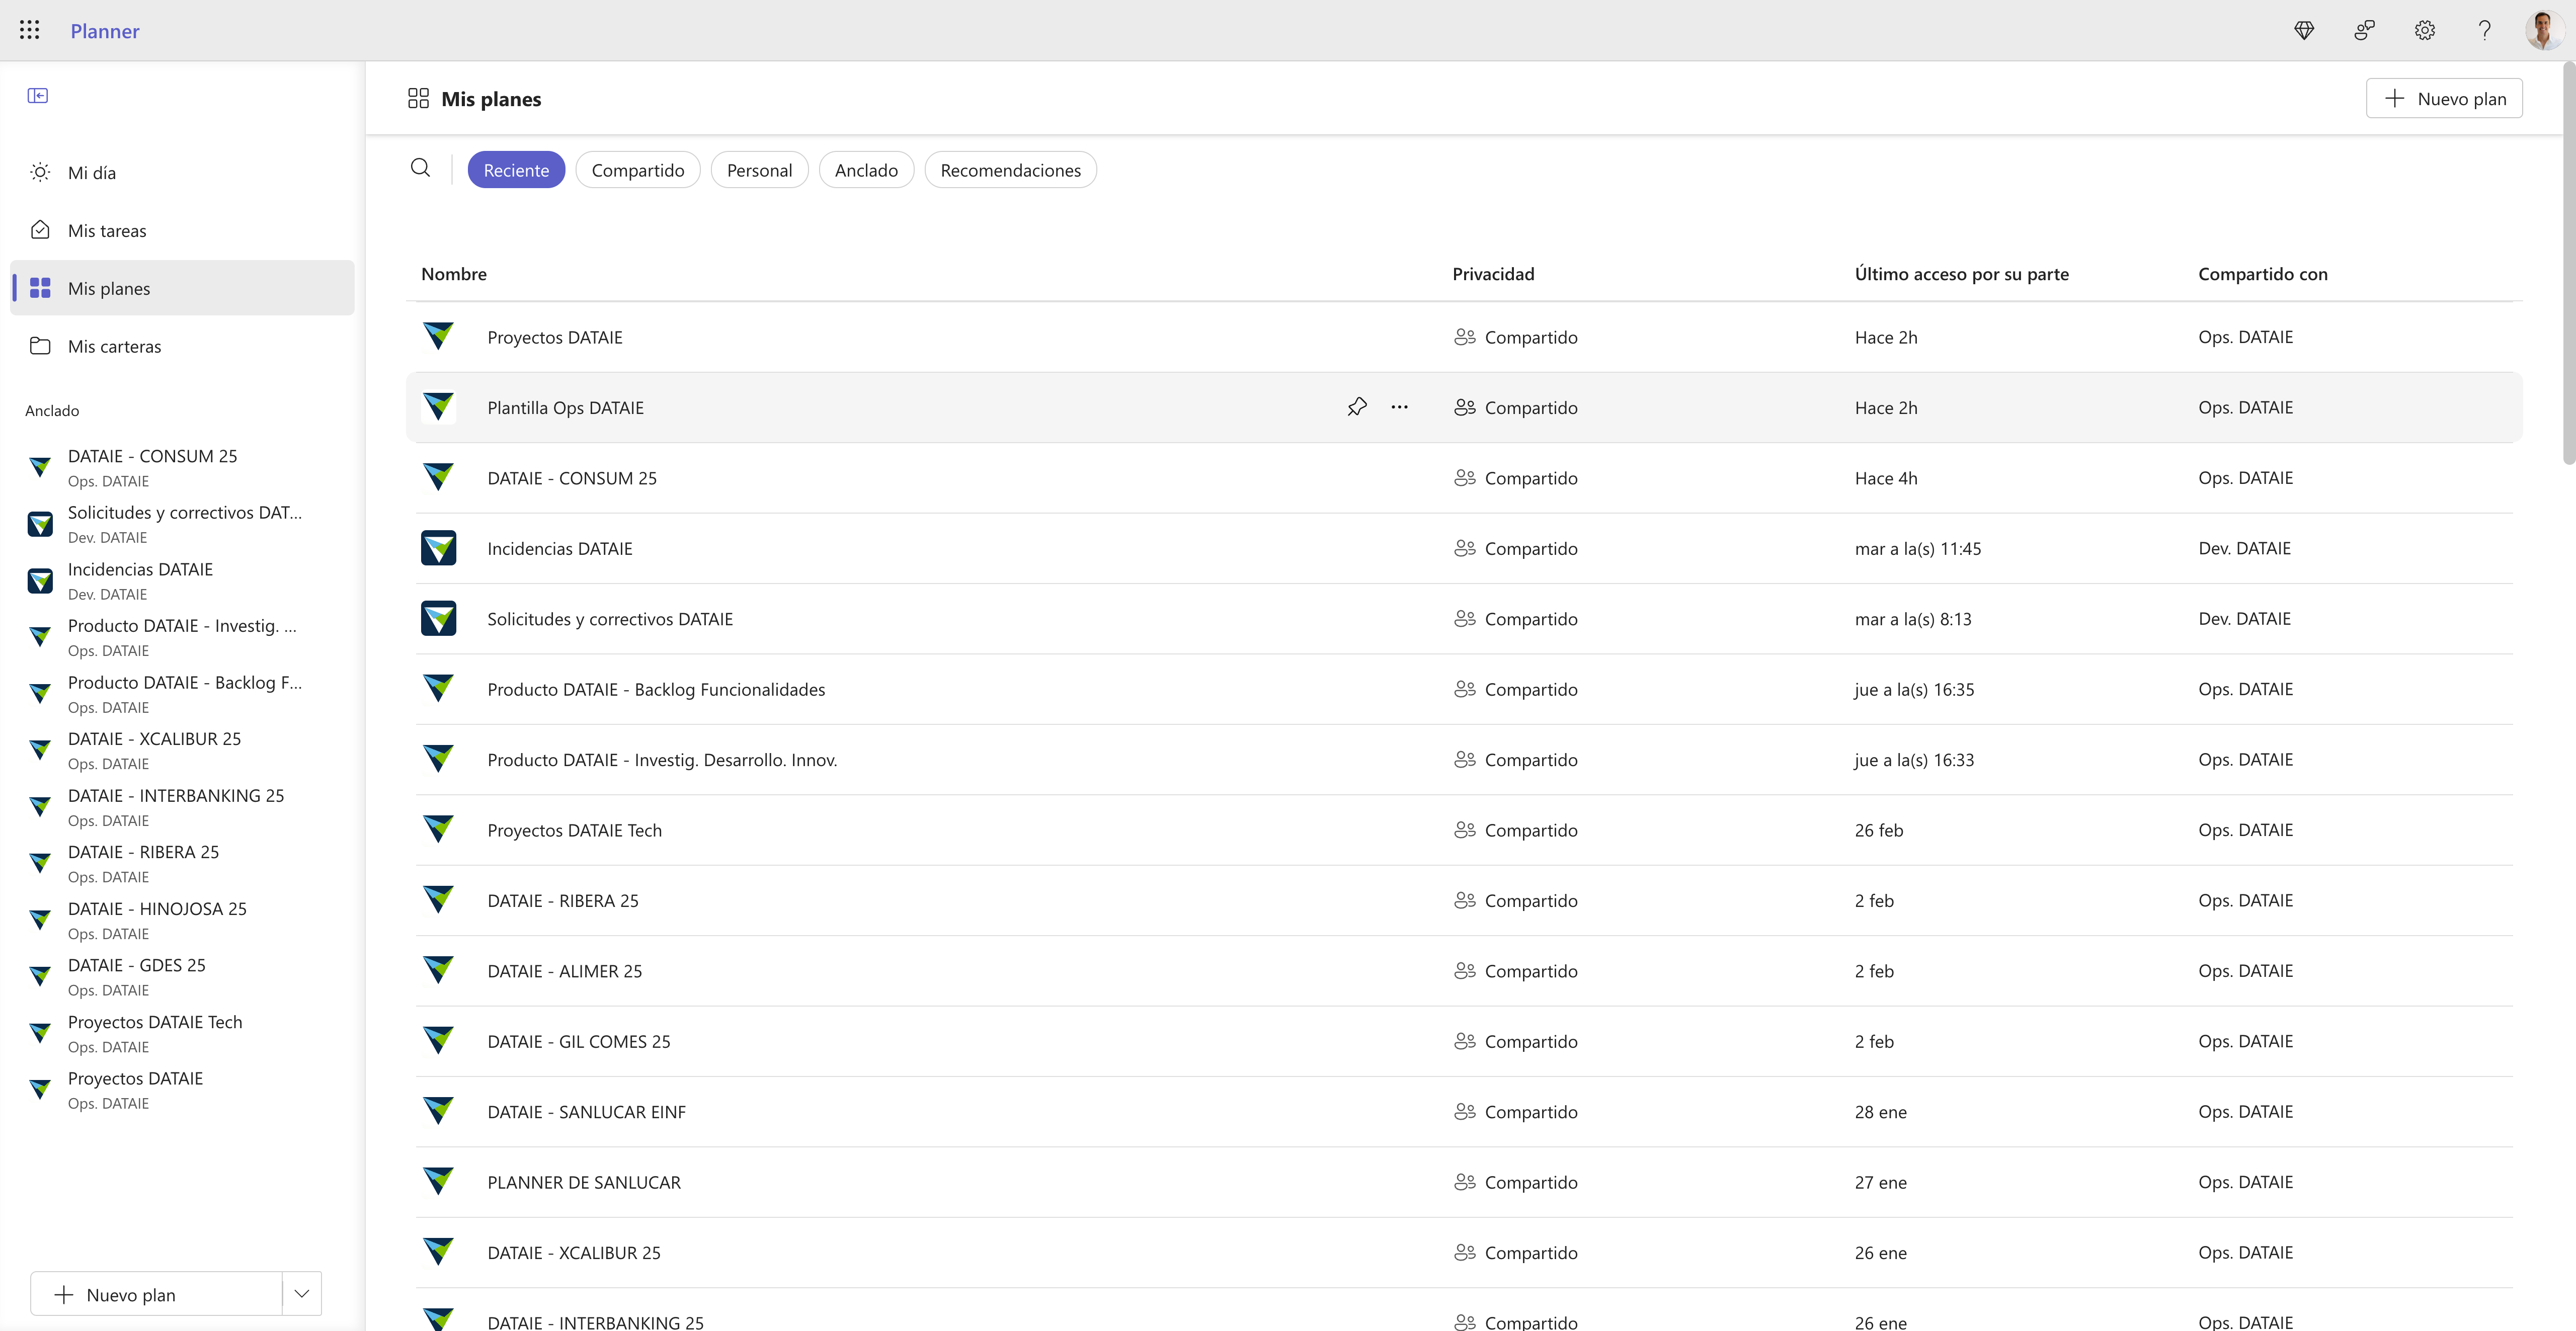Sort by the Nombre column header
The width and height of the screenshot is (2576, 1331).
coord(454,274)
